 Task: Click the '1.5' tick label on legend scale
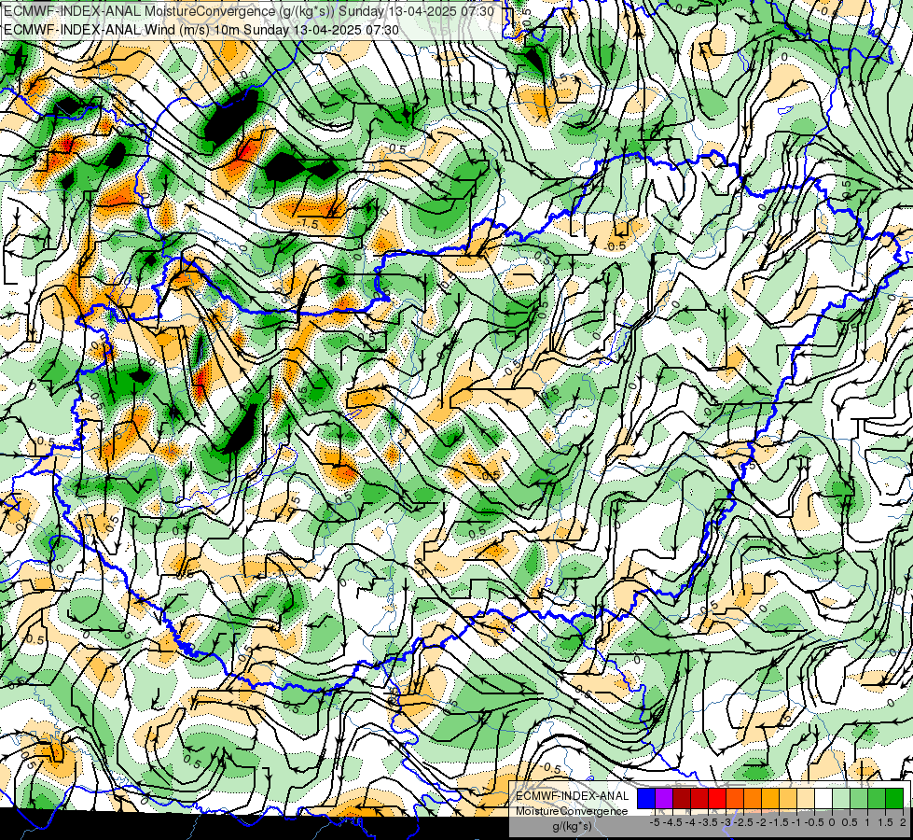[885, 822]
